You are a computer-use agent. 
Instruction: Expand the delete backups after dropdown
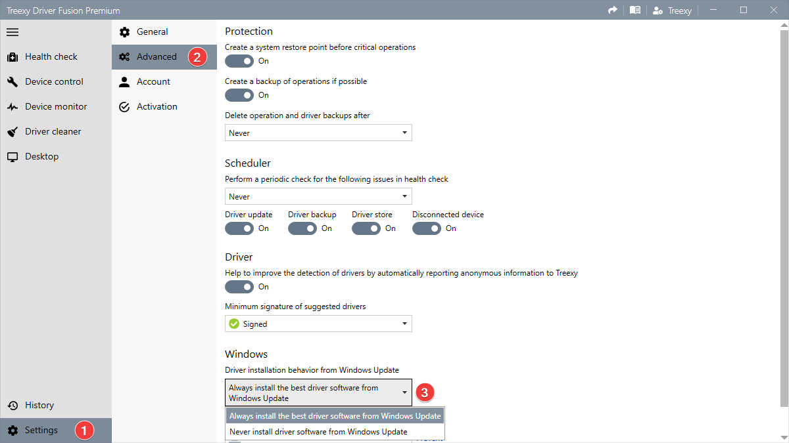pos(318,133)
